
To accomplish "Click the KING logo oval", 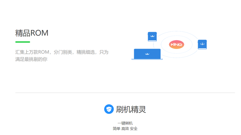I will (176, 45).
